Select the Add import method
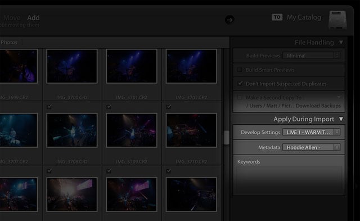Screen dimensions: 360x221 point(34,17)
